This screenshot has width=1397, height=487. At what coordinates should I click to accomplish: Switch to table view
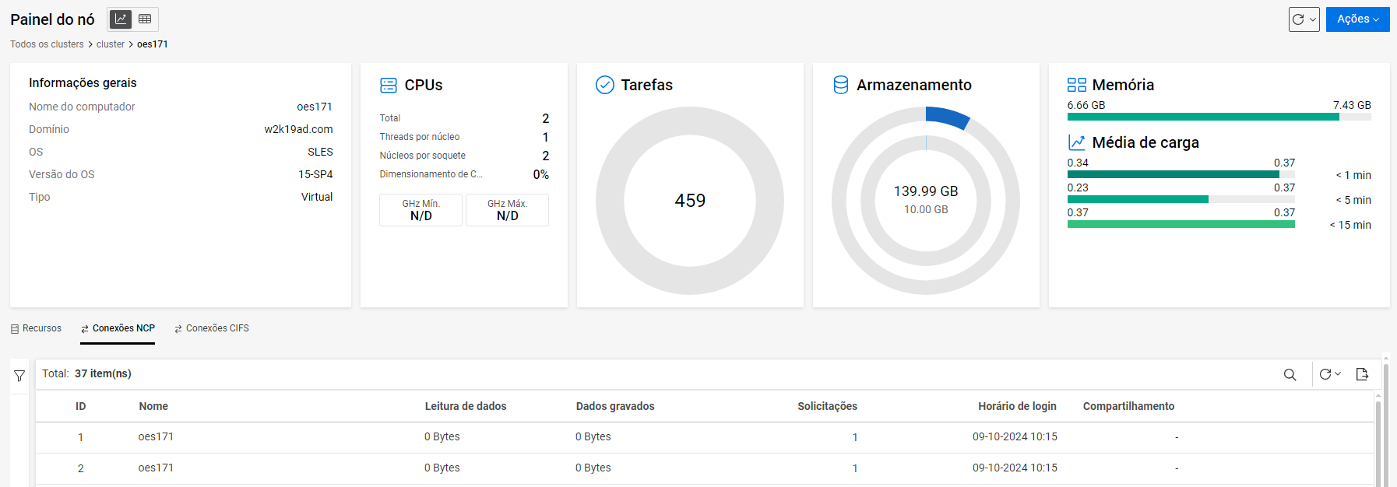coord(145,19)
